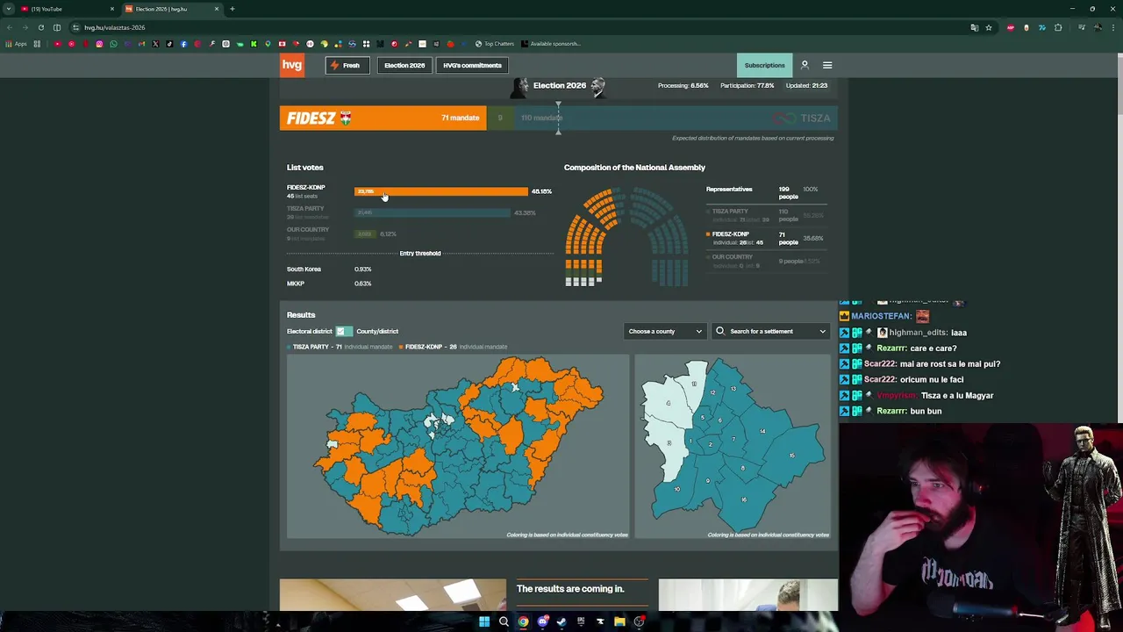Click the Election 2026 page heading
This screenshot has width=1123, height=632.
(x=559, y=85)
